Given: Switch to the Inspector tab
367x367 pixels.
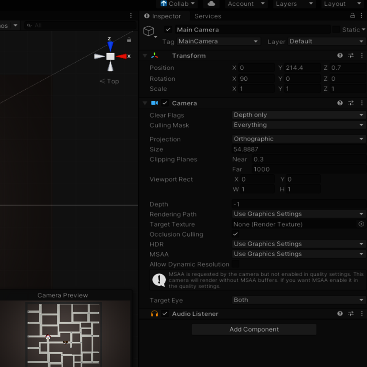Looking at the screenshot, I should point(162,16).
